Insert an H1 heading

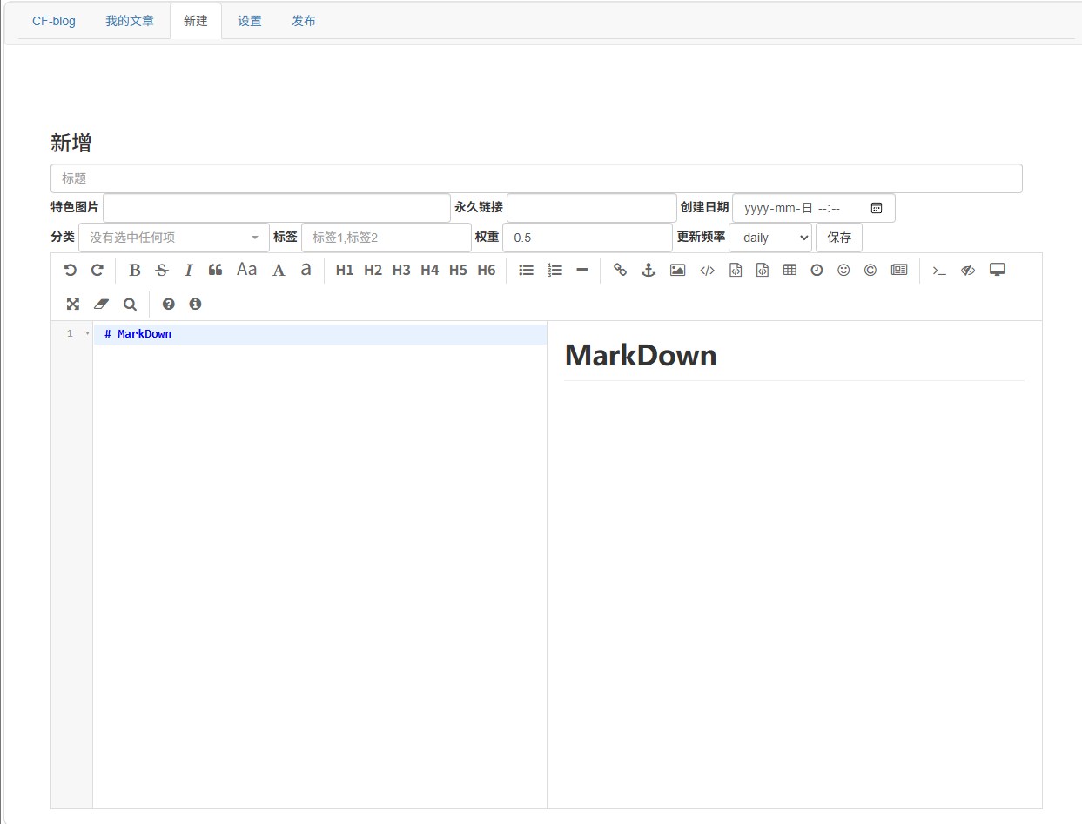(345, 270)
